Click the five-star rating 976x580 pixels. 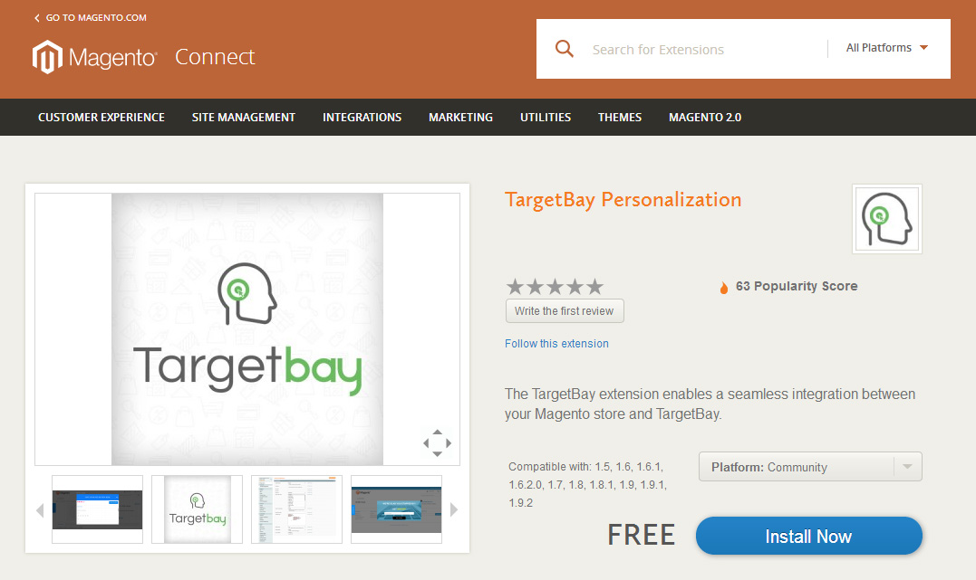555,287
